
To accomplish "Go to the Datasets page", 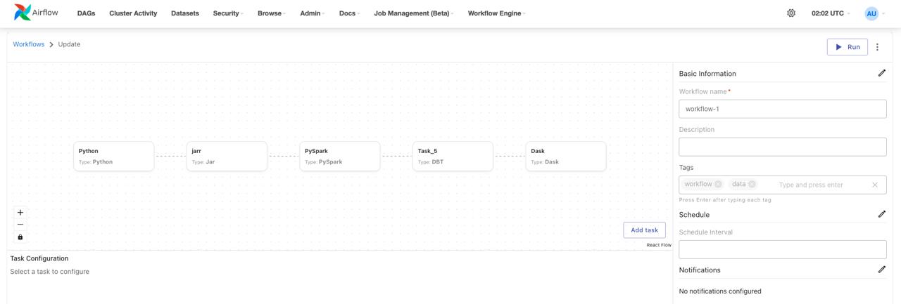I will click(x=185, y=13).
